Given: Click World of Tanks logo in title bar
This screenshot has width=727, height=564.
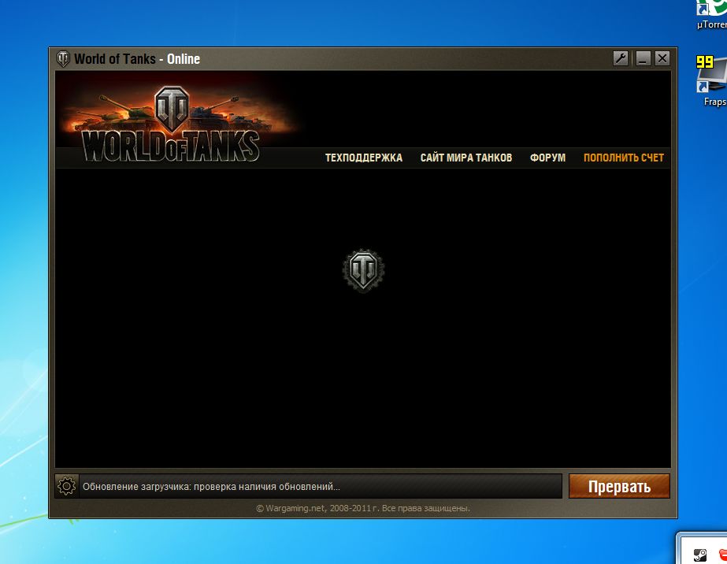Looking at the screenshot, I should 62,59.
